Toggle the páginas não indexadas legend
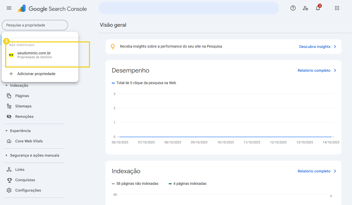The height and width of the screenshot is (205, 352). (134, 183)
